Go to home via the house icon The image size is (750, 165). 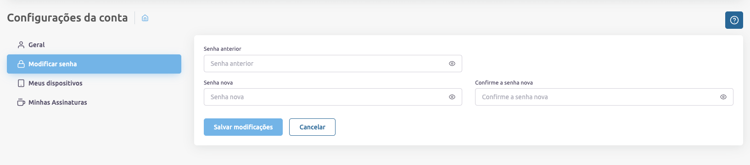pyautogui.click(x=145, y=18)
